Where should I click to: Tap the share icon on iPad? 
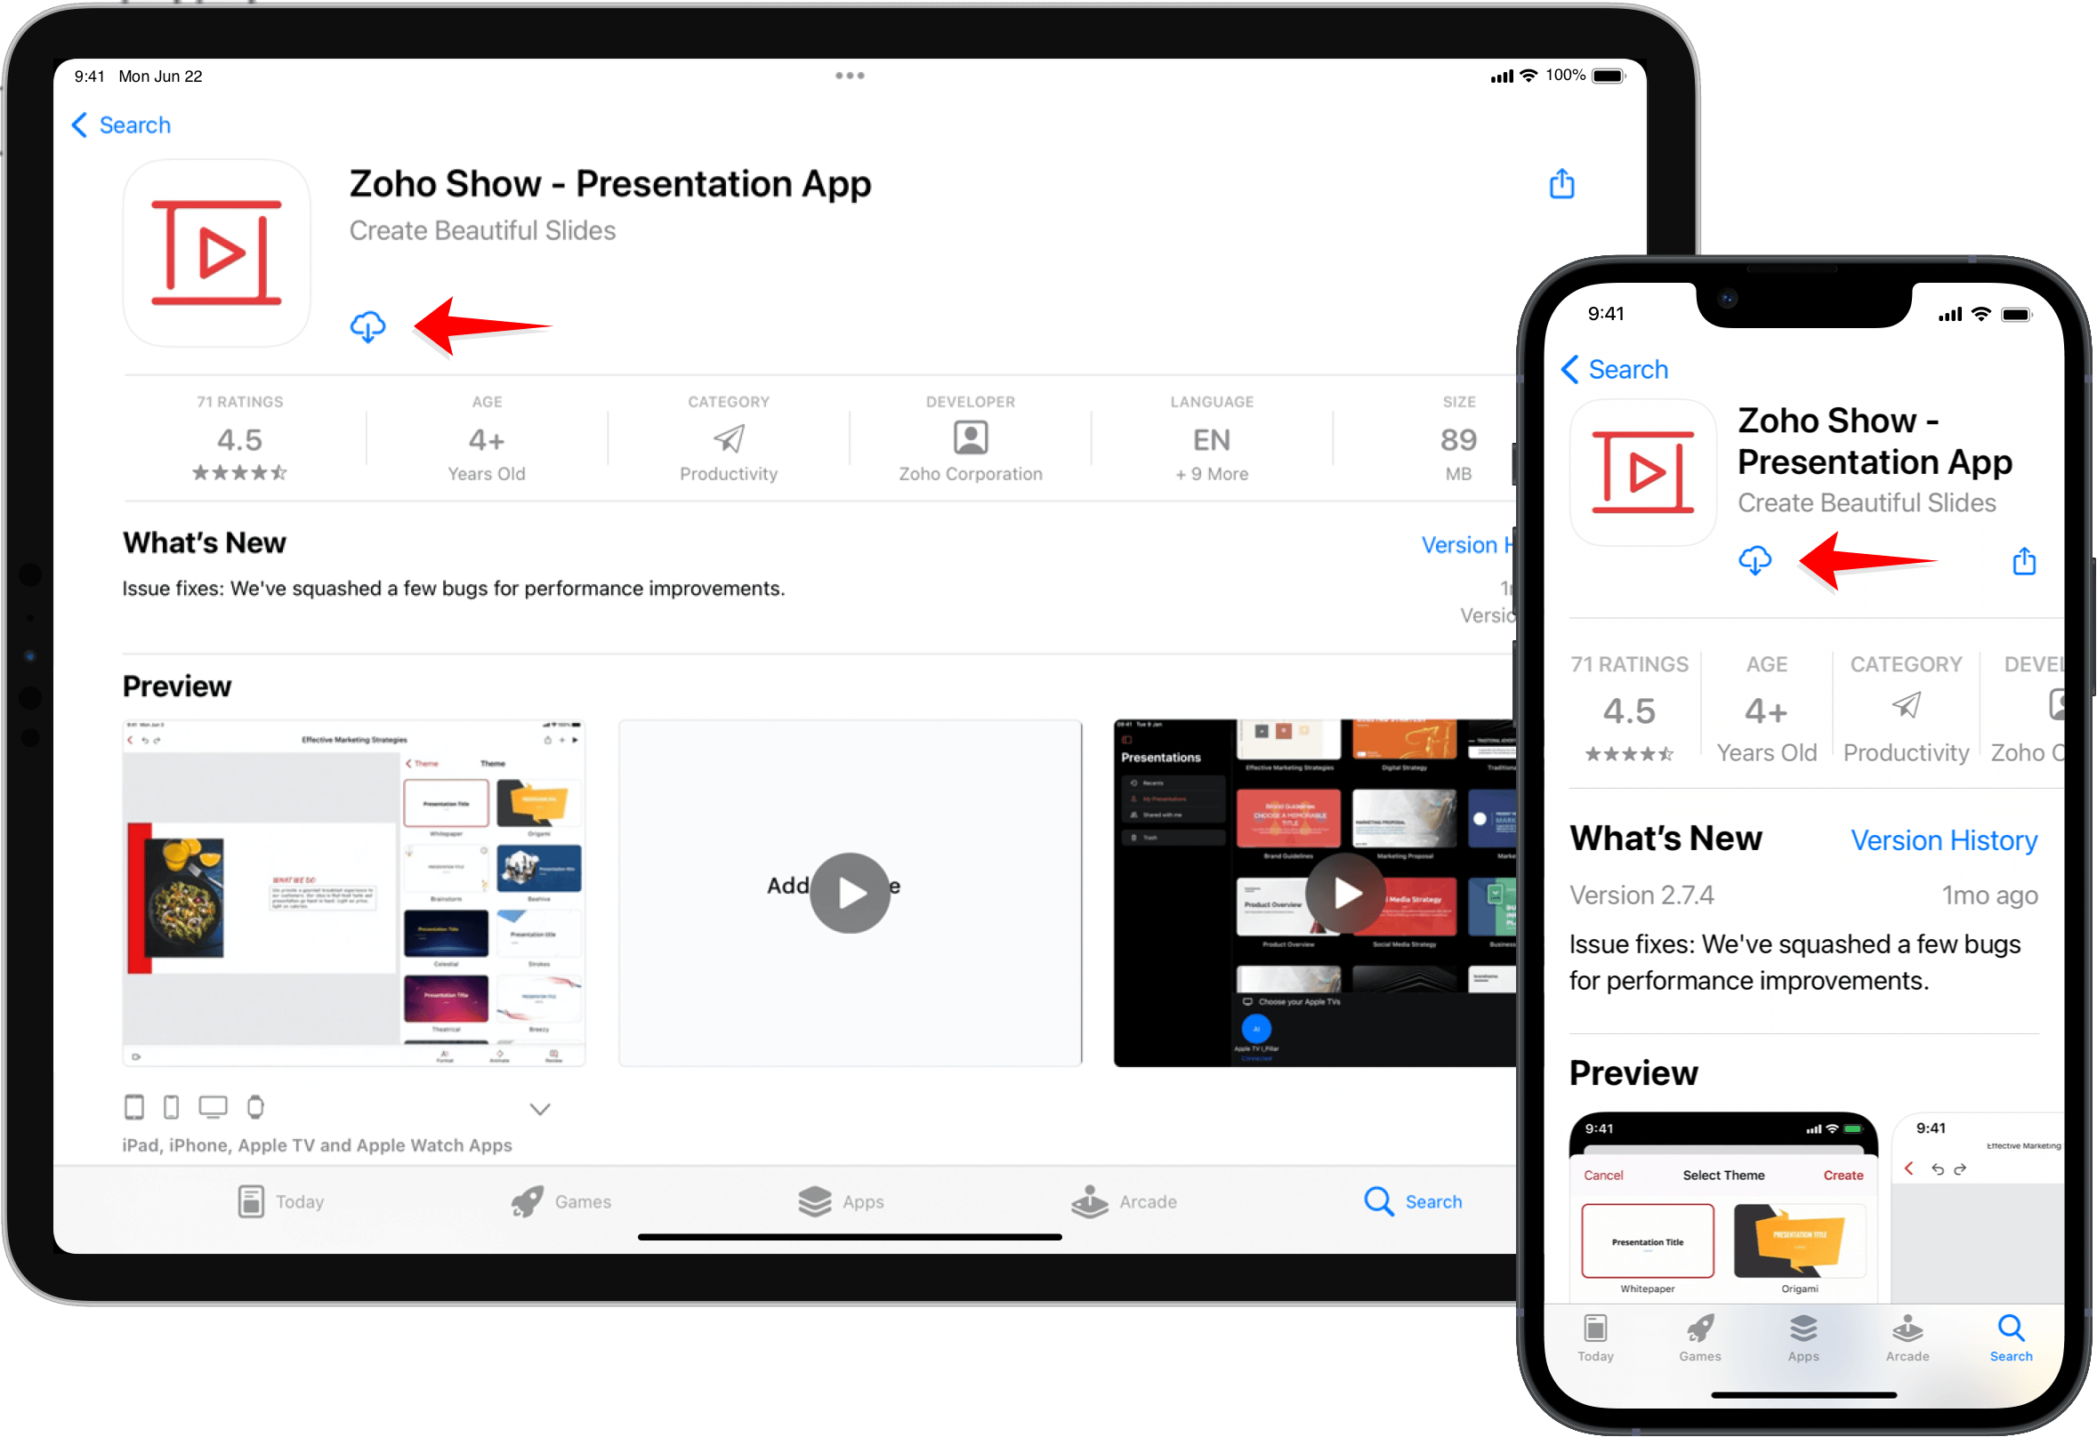[1563, 183]
